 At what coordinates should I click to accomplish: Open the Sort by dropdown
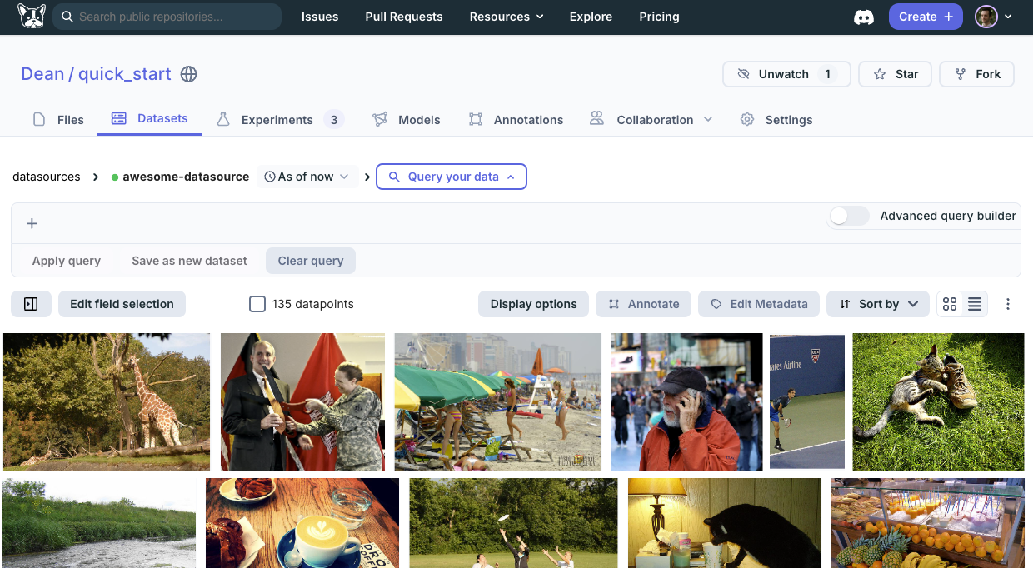(x=878, y=304)
